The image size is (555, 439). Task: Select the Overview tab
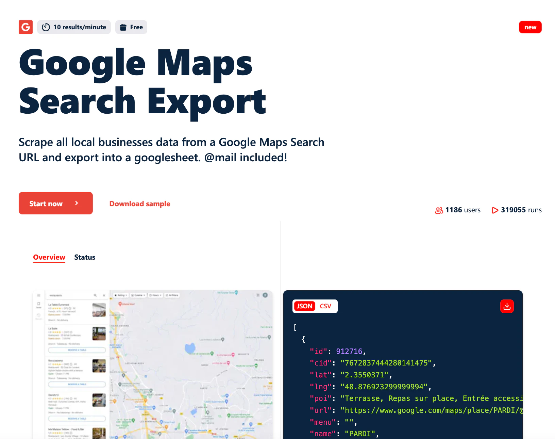pyautogui.click(x=49, y=257)
